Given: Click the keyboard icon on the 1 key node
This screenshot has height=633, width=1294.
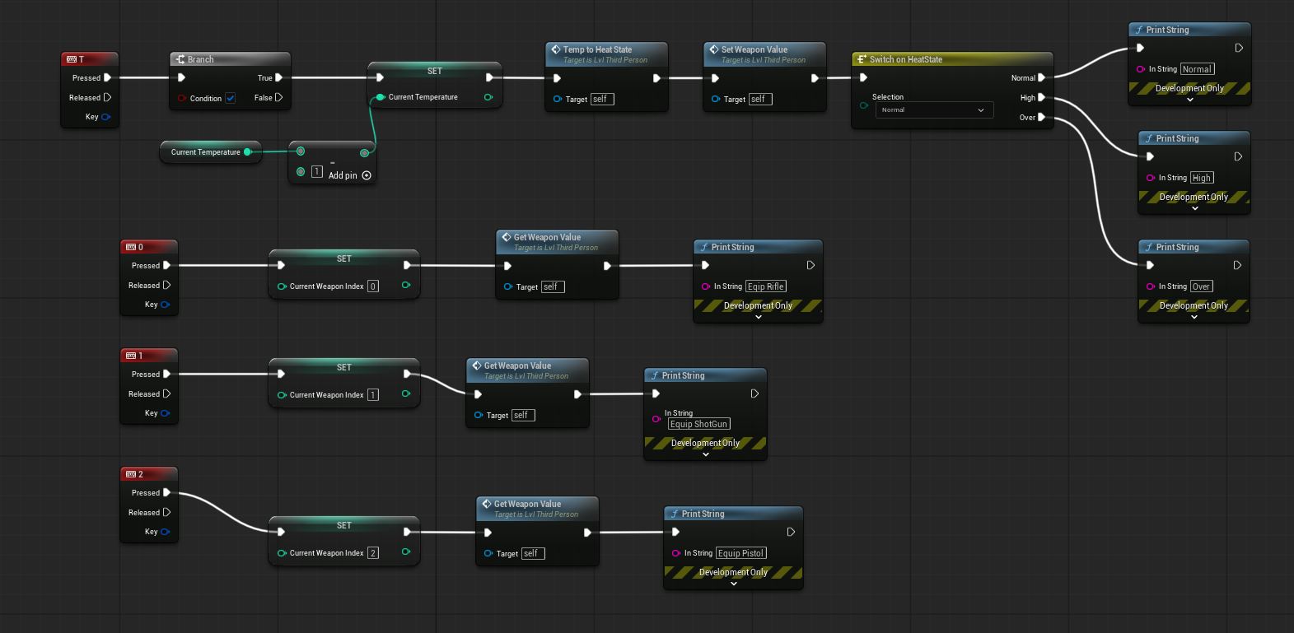Looking at the screenshot, I should click(x=131, y=356).
